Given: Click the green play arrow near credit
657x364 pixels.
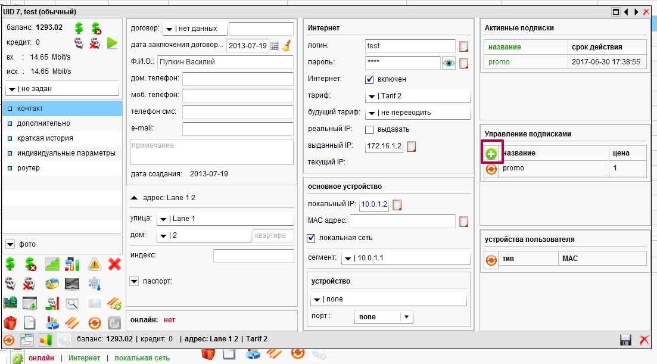Looking at the screenshot, I should tap(112, 43).
